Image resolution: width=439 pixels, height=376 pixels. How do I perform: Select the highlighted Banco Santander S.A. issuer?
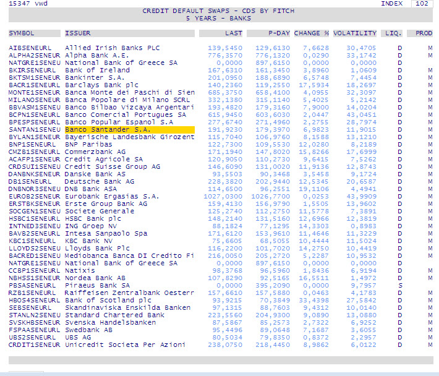pos(130,130)
